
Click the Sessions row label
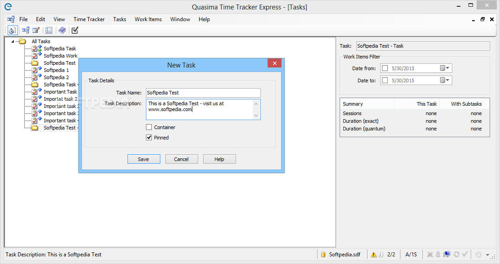pos(352,113)
